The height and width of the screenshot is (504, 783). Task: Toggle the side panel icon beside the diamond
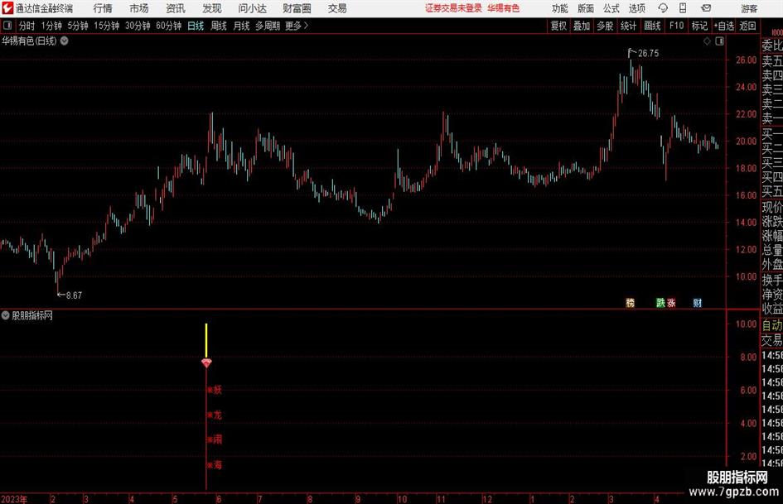tap(719, 41)
